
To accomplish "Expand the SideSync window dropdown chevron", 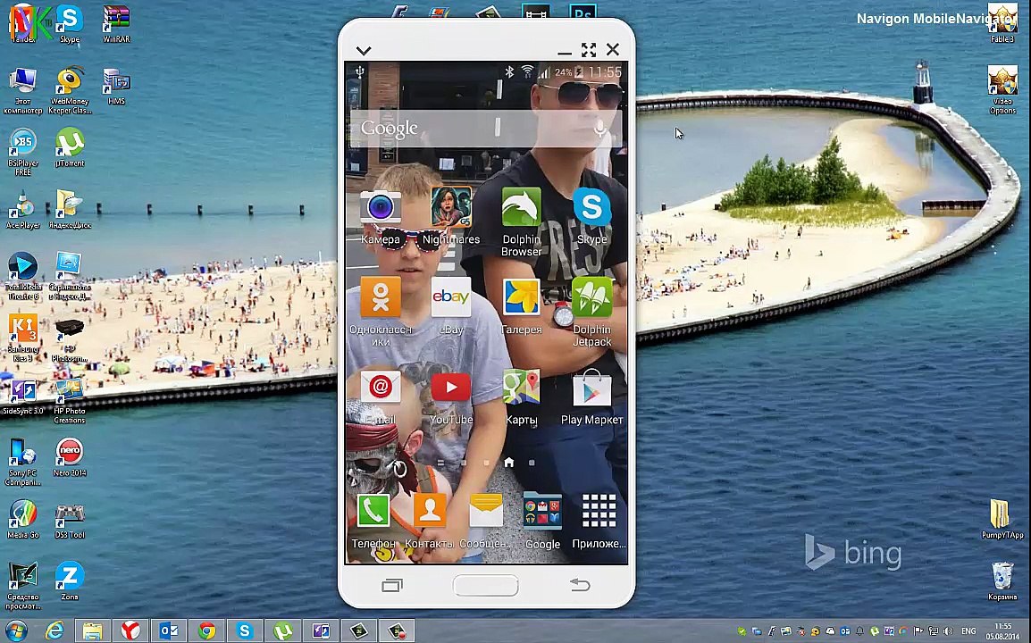I will [x=364, y=51].
